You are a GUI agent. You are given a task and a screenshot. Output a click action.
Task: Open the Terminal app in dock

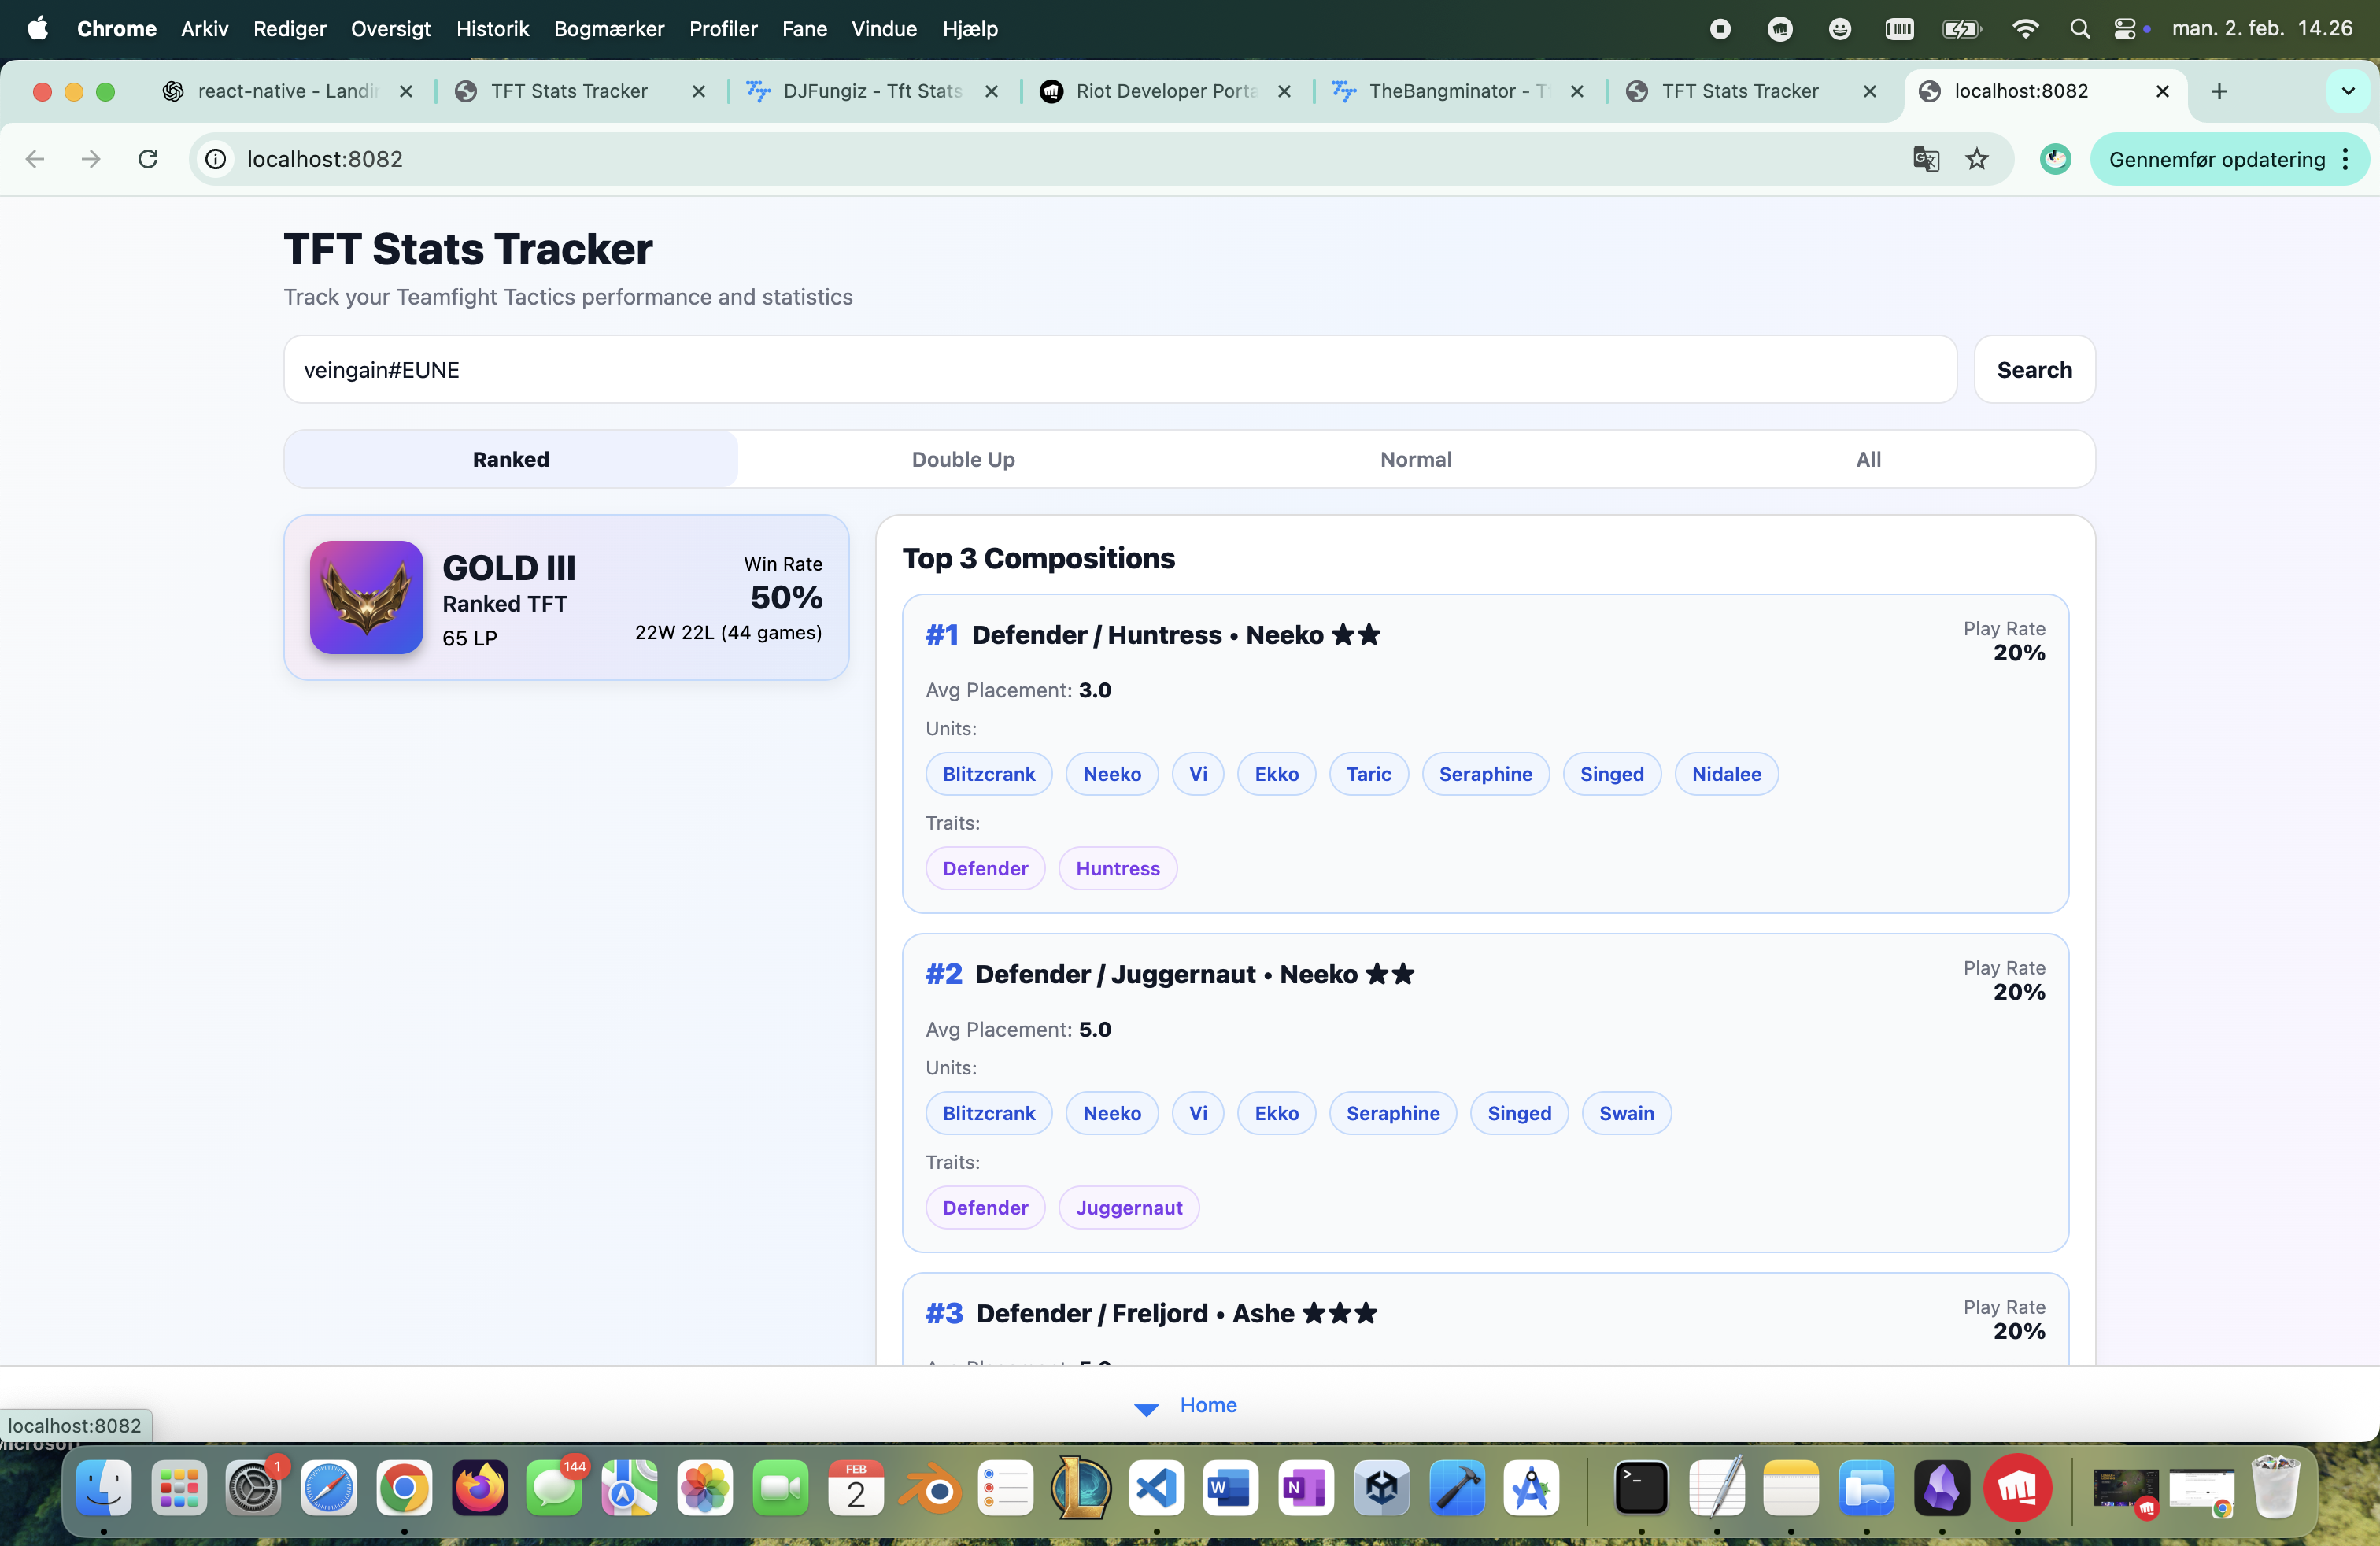pyautogui.click(x=1641, y=1489)
